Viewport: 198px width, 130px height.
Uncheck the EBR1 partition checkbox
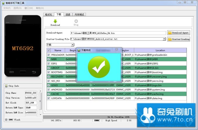coord(48,63)
